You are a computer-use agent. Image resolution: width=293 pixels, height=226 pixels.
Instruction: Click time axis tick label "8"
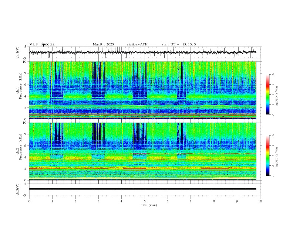point(214,201)
